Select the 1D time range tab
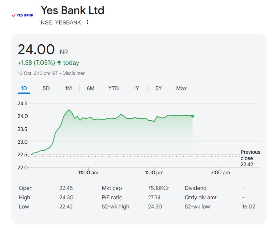This screenshot has width=272, height=228. (24, 88)
